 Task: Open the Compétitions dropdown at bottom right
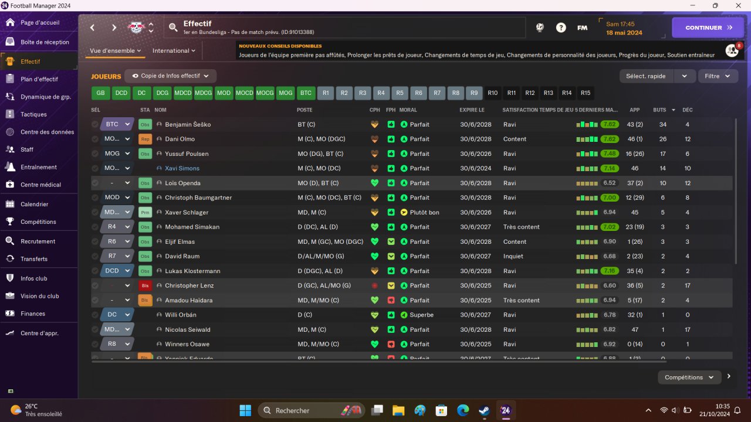pos(689,377)
